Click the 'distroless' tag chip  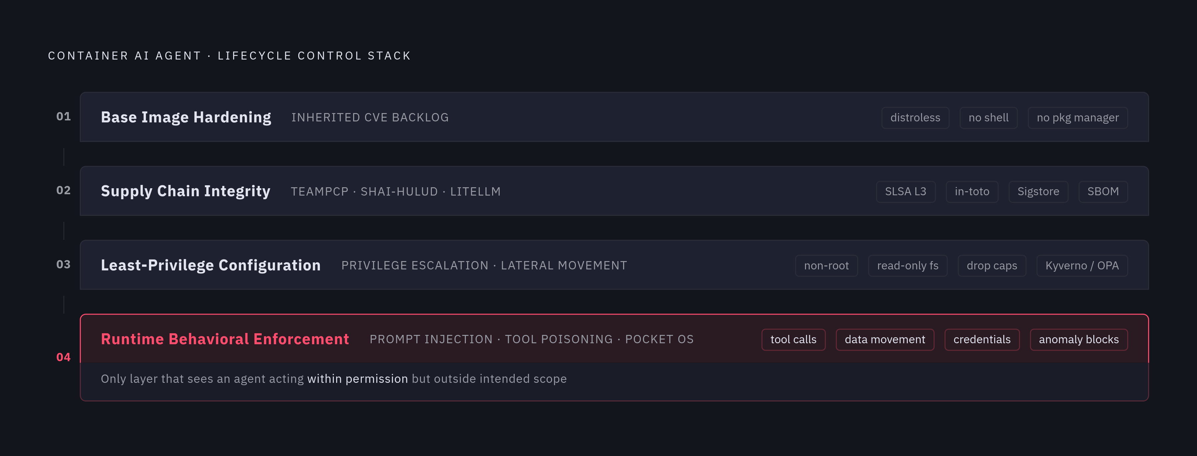915,118
